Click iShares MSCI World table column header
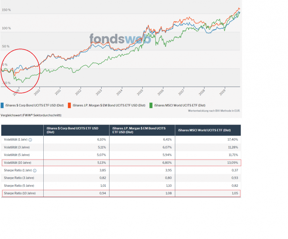This screenshot has height=239, width=288. (204, 130)
